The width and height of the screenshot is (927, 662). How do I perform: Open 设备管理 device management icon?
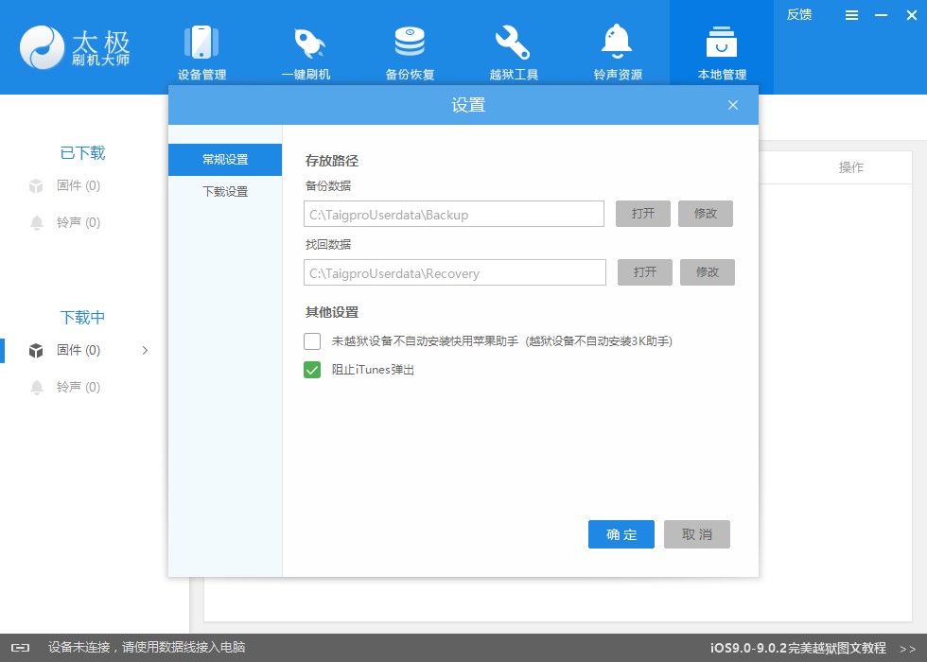pos(201,42)
